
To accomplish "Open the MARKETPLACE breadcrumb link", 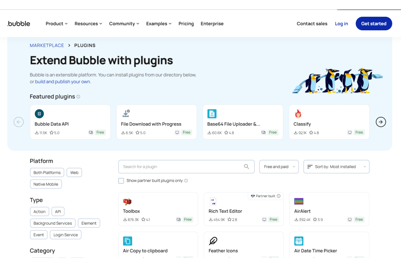I will [47, 45].
